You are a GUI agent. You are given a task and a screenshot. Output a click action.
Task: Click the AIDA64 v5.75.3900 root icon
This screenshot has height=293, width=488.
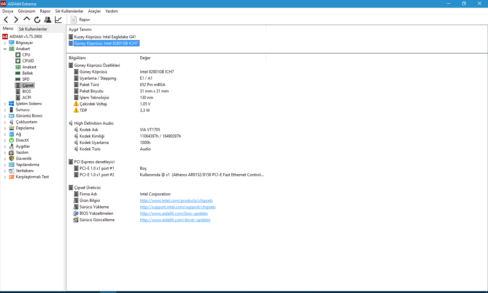click(5, 37)
